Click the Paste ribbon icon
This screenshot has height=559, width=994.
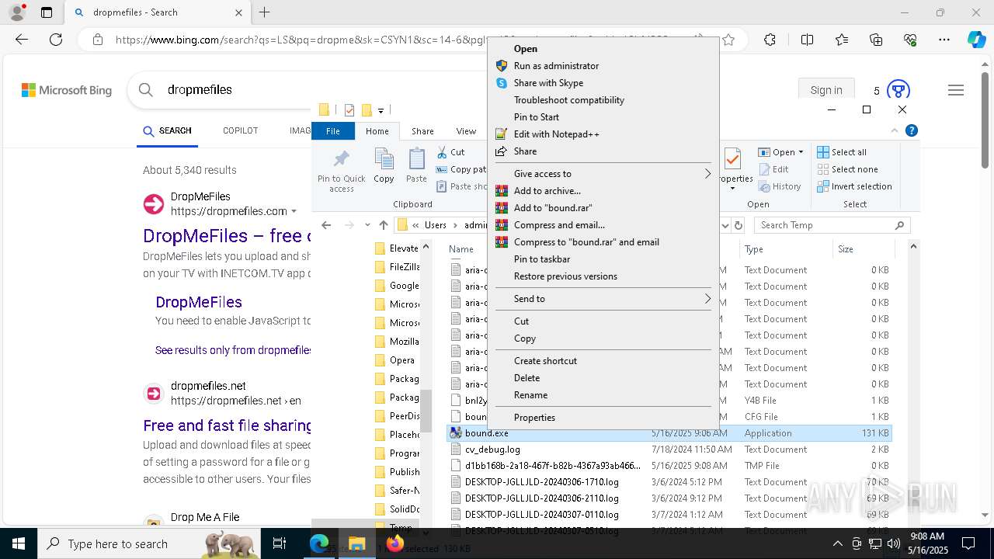pos(416,166)
